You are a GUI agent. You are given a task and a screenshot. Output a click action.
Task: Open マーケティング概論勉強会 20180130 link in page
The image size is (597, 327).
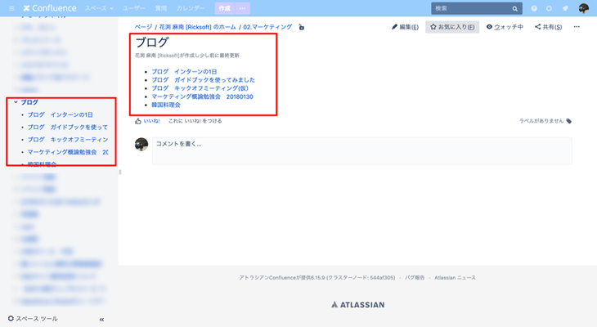coord(202,96)
